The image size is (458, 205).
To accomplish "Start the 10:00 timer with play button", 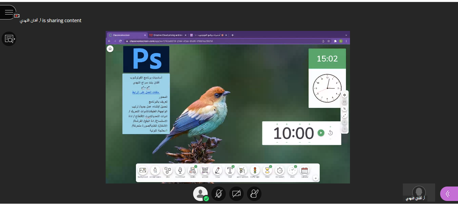I will point(321,133).
